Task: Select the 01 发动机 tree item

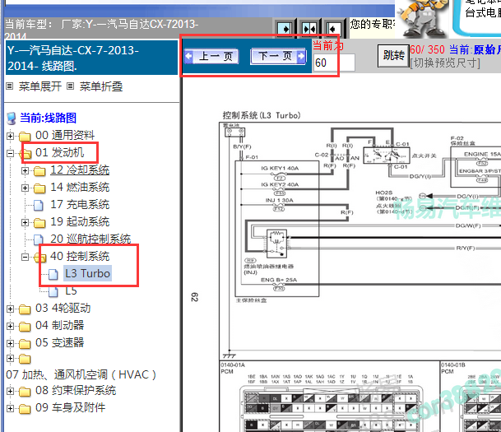Action: (60, 152)
